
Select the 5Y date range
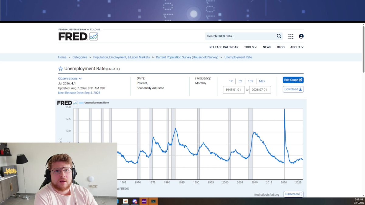click(240, 81)
